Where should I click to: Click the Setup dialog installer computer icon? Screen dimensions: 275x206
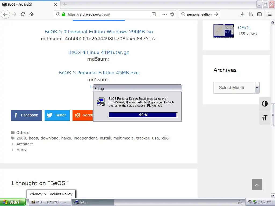101,102
